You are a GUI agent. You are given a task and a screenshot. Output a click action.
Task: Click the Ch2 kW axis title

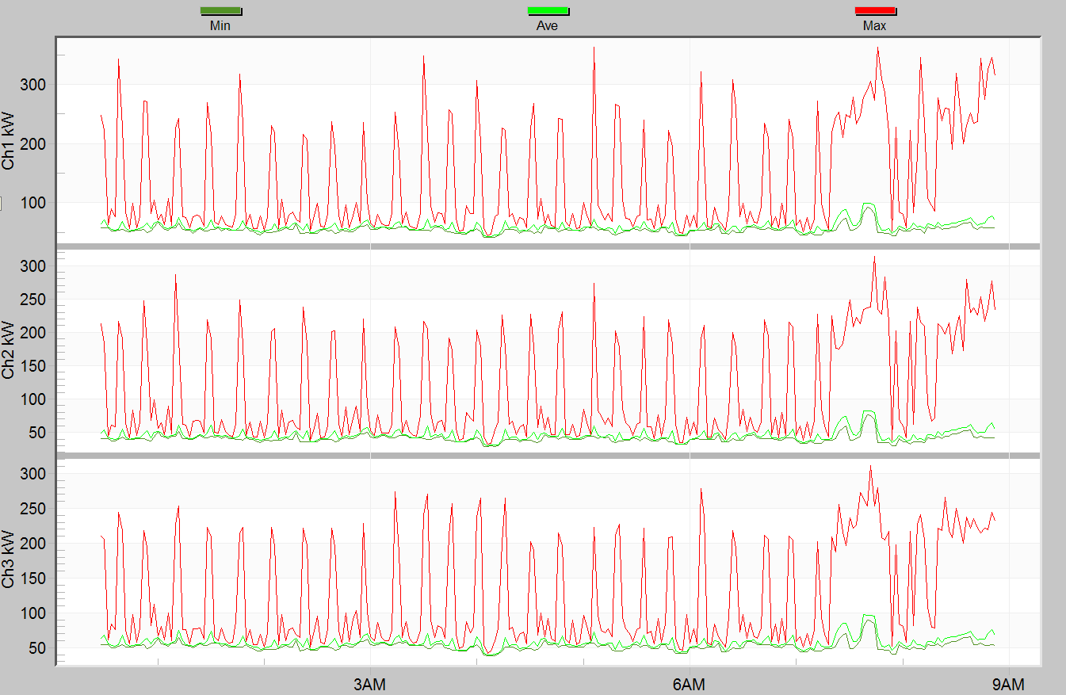click(10, 349)
